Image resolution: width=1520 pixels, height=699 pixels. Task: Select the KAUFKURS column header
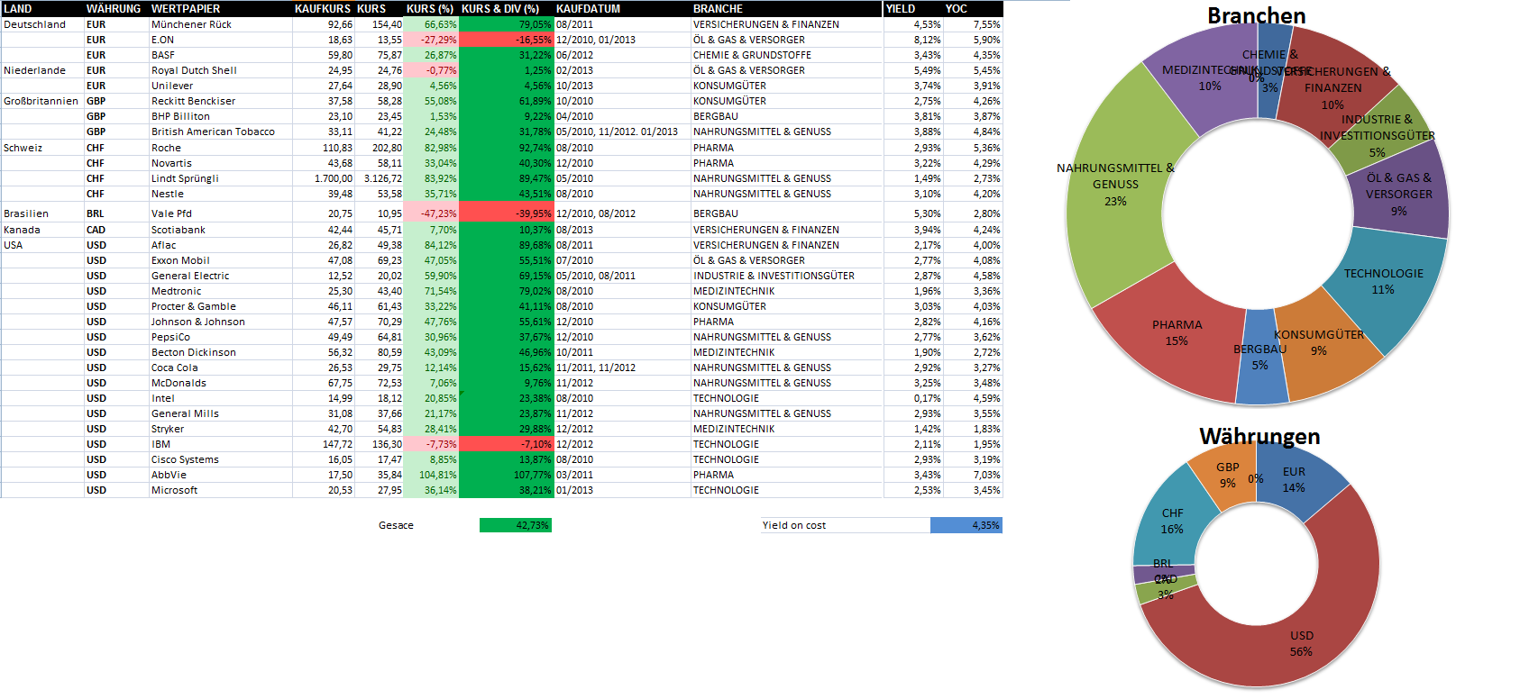[x=324, y=9]
